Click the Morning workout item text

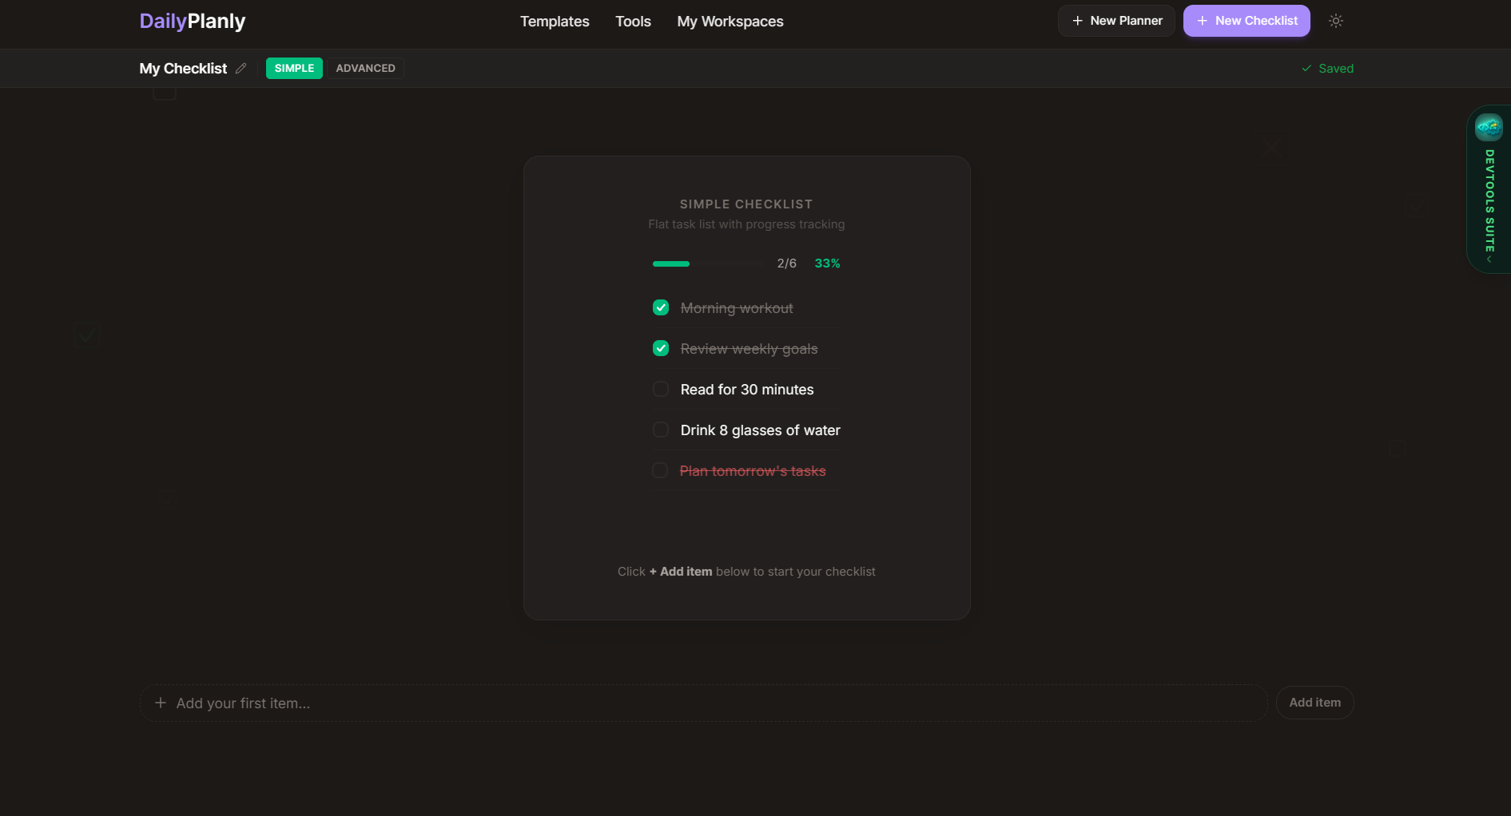[x=737, y=308]
